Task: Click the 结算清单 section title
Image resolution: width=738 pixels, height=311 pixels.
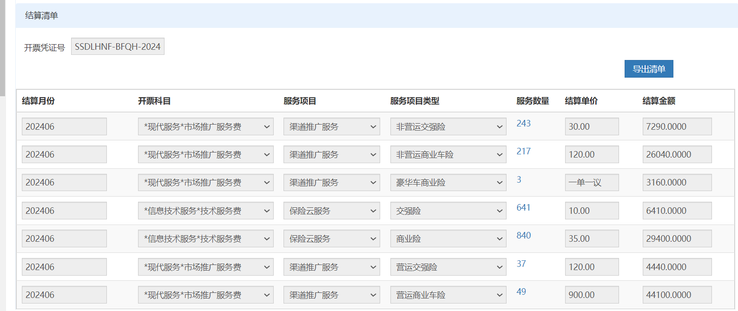Action: click(41, 16)
